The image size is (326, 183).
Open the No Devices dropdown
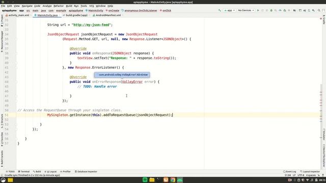(x=246, y=10)
